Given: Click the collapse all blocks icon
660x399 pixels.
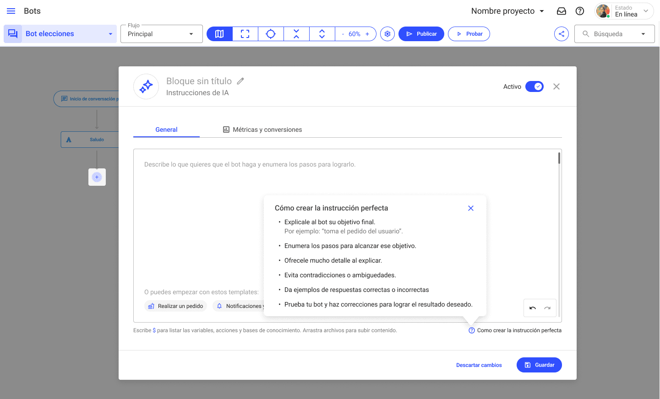Looking at the screenshot, I should click(296, 34).
